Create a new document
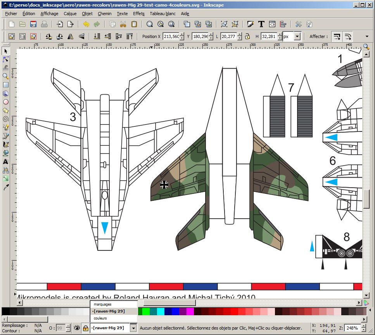 12,24
